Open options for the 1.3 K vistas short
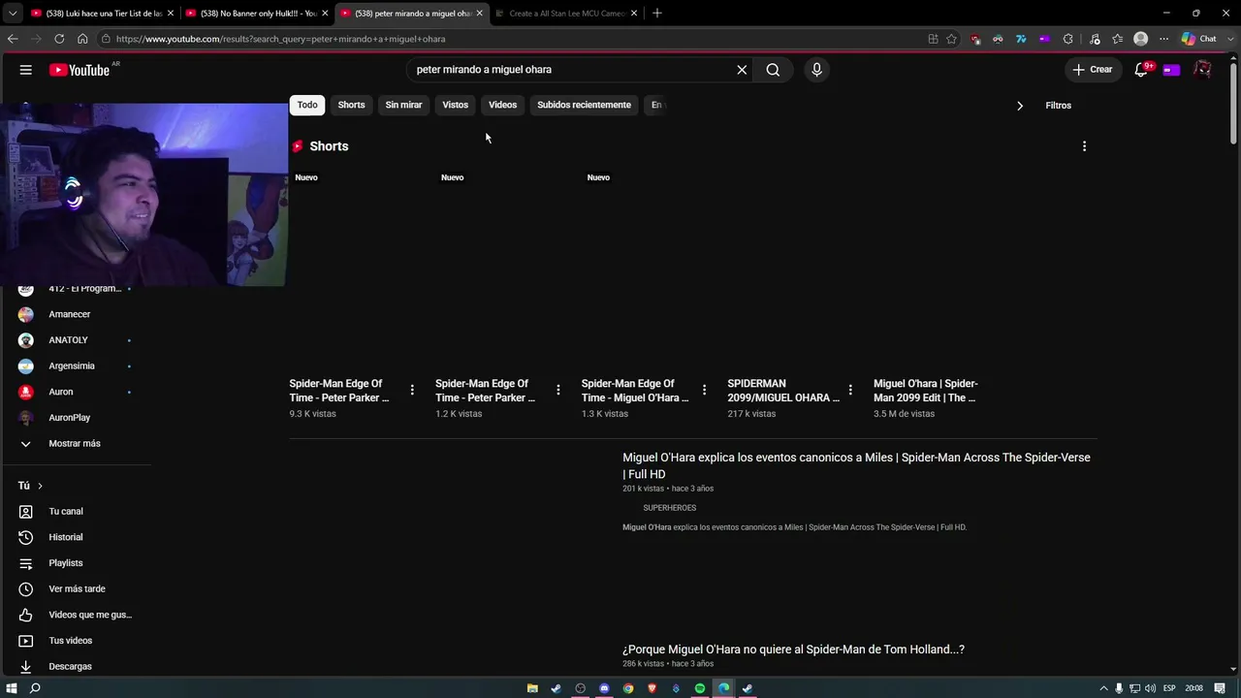Image resolution: width=1241 pixels, height=698 pixels. pyautogui.click(x=704, y=390)
